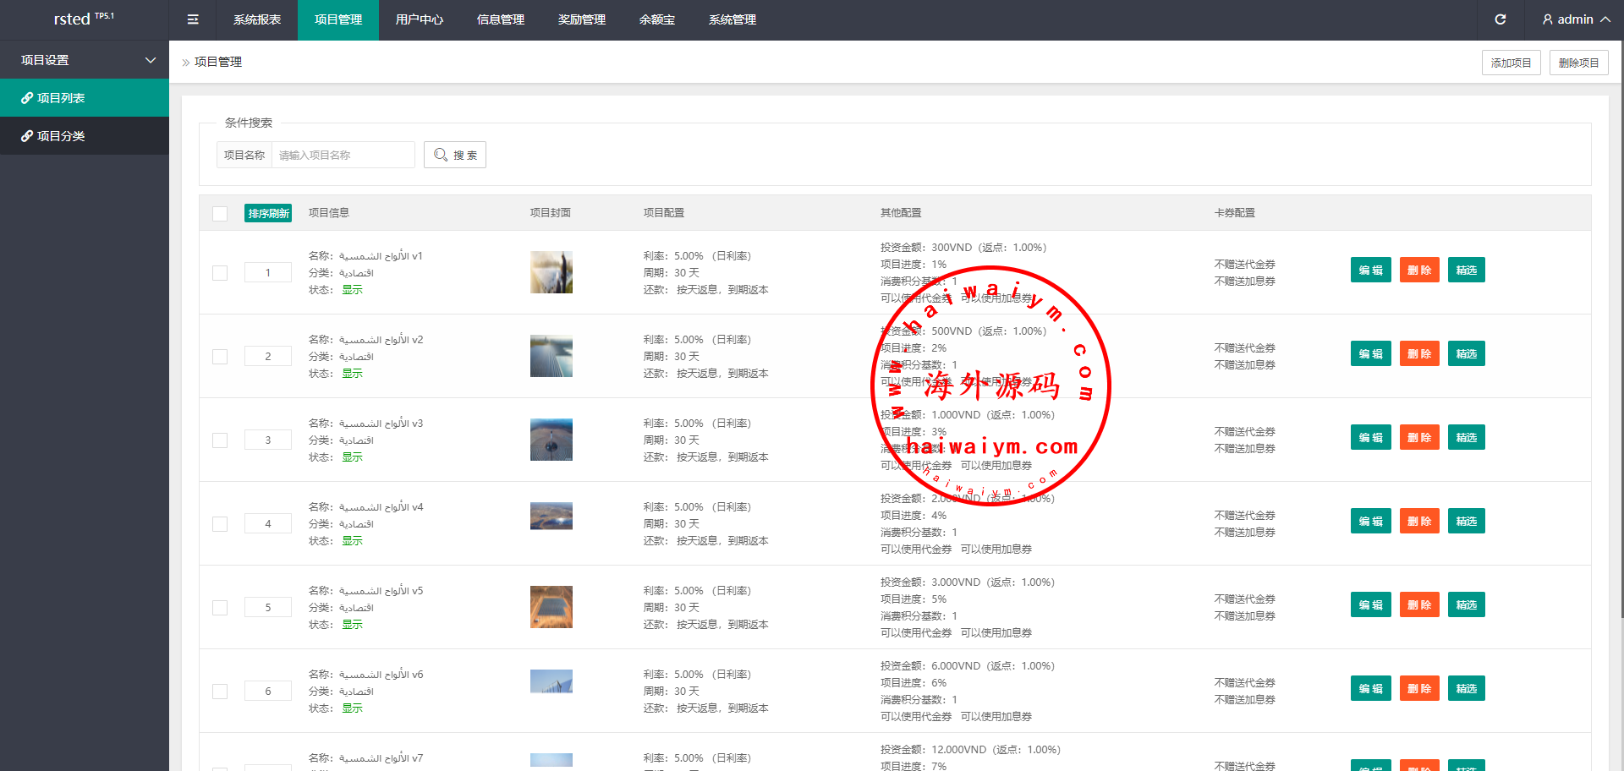Click the cover thumbnail of project v5
Screen dimensions: 1624x771
(551, 607)
